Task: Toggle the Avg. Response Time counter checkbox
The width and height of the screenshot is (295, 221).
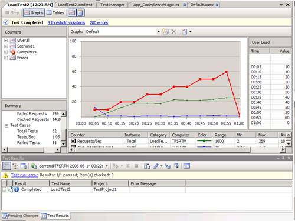Action: pos(73,146)
